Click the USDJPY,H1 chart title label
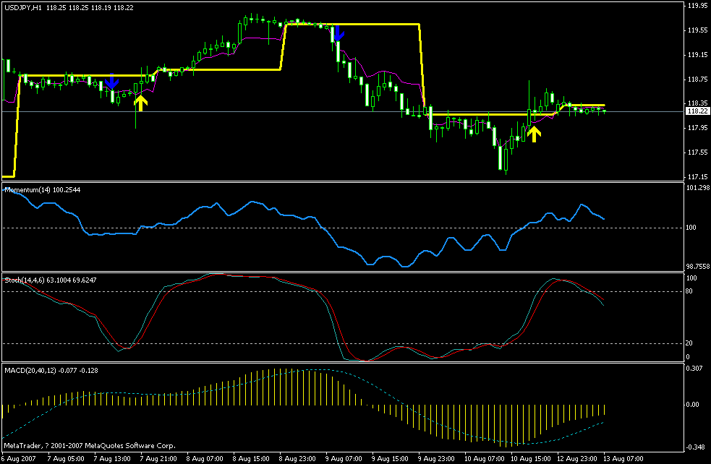 click(22, 7)
